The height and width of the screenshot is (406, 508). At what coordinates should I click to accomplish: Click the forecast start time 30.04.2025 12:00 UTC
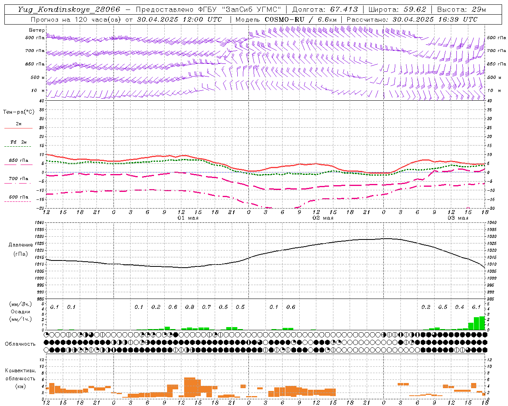point(179,19)
